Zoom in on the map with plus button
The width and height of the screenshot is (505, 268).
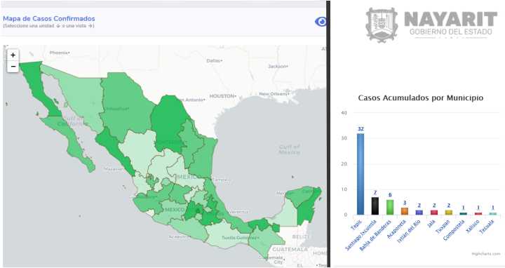pyautogui.click(x=13, y=55)
